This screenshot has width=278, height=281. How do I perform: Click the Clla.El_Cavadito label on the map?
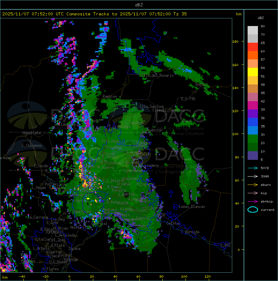click(x=168, y=110)
